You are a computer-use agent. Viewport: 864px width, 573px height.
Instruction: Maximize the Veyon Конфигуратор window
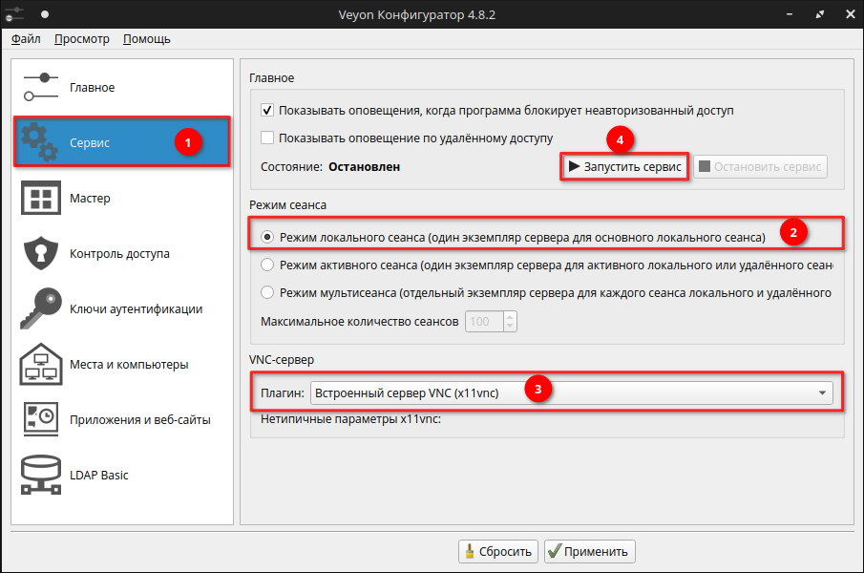point(820,14)
